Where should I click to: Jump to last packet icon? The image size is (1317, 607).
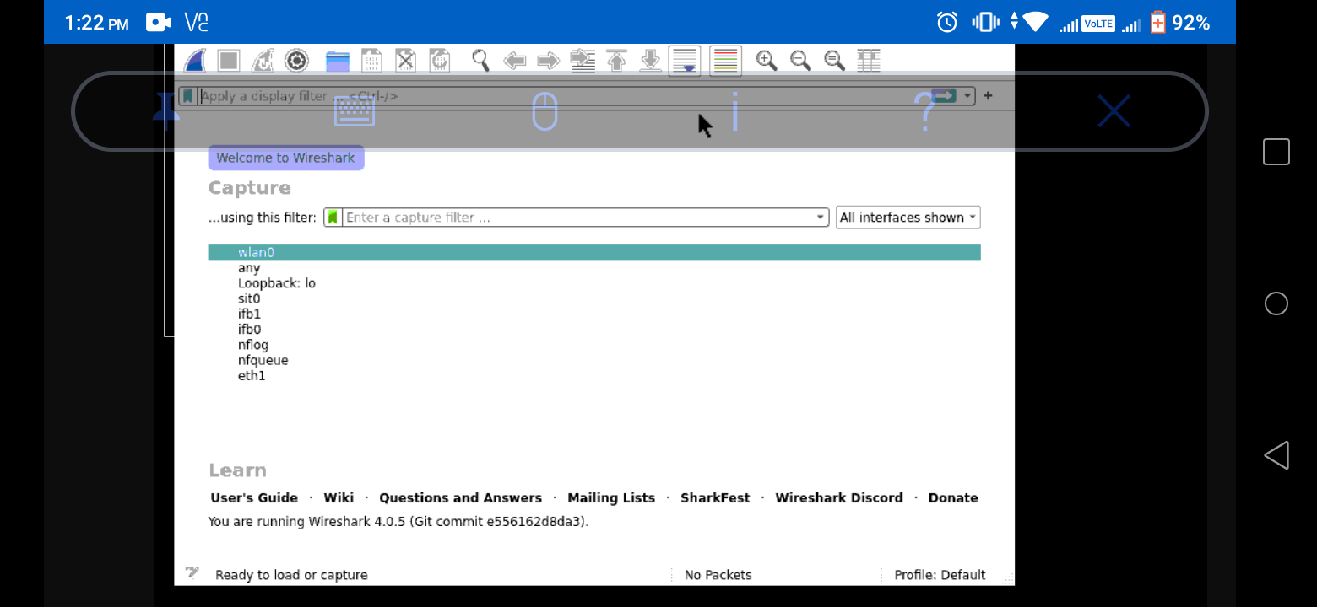pyautogui.click(x=650, y=61)
